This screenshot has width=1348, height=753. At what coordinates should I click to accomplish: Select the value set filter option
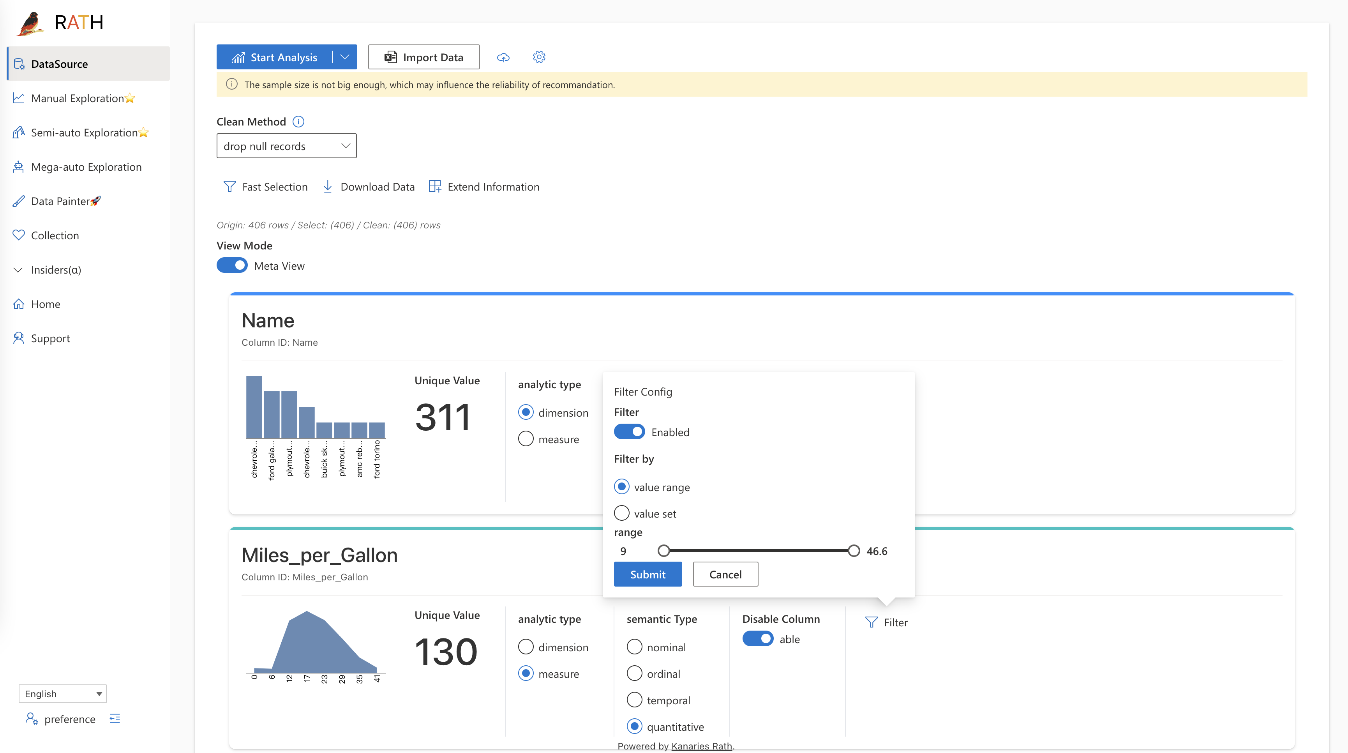(x=622, y=513)
